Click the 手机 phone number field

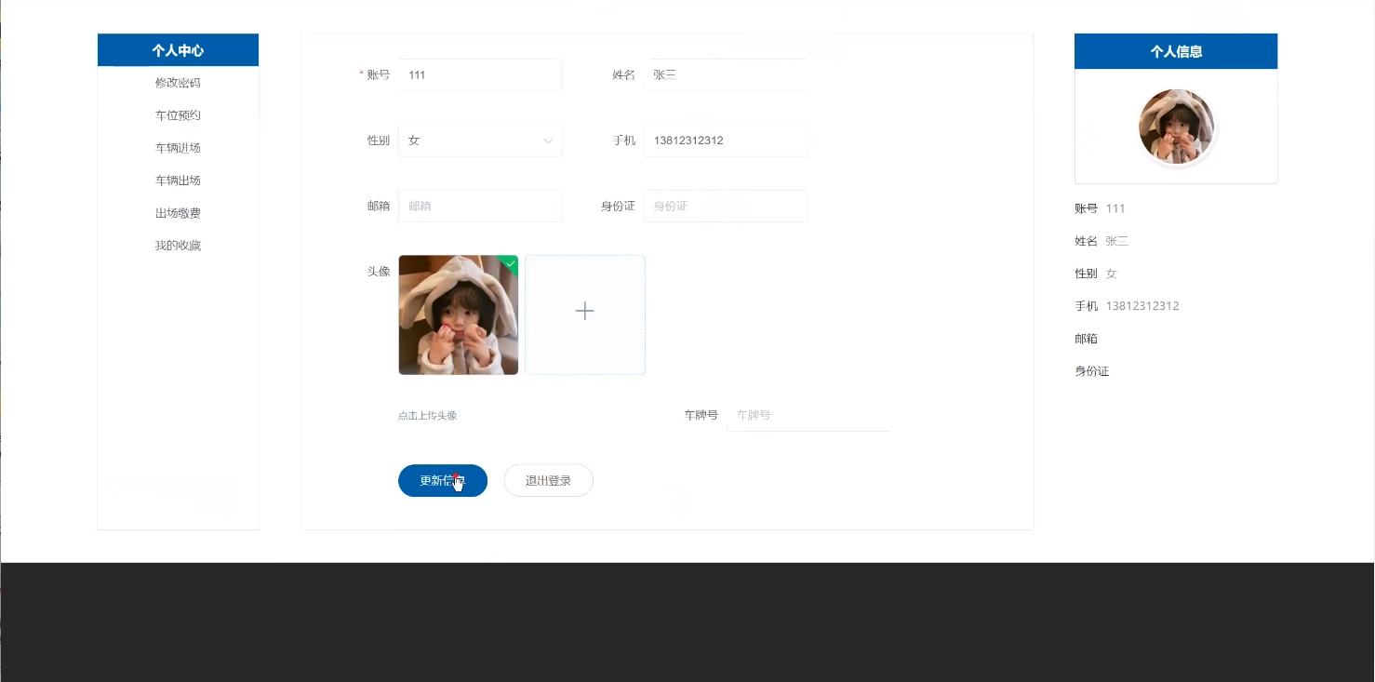tap(725, 140)
